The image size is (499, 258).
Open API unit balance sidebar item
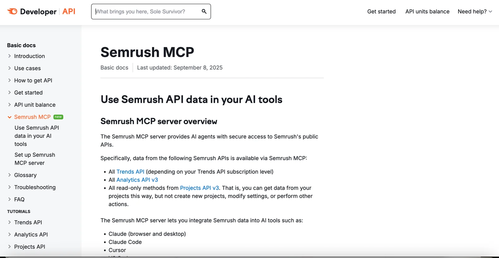click(x=35, y=105)
